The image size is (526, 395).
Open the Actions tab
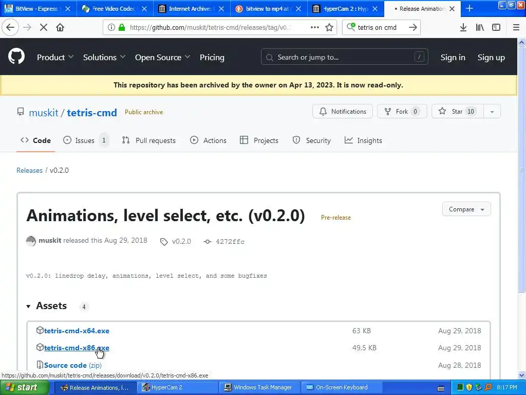(x=209, y=140)
